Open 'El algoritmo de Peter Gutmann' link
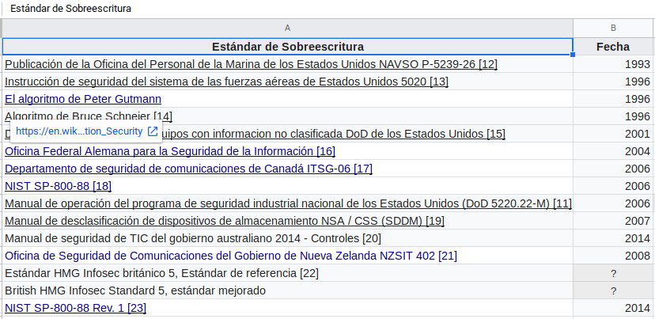Image resolution: width=655 pixels, height=319 pixels. (x=83, y=99)
